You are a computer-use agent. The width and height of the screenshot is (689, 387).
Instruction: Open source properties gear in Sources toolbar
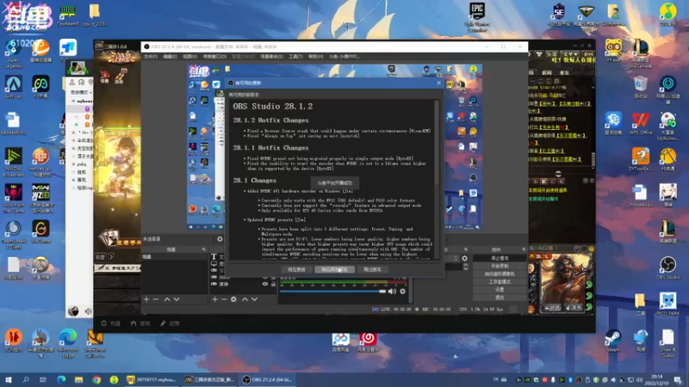point(233,299)
